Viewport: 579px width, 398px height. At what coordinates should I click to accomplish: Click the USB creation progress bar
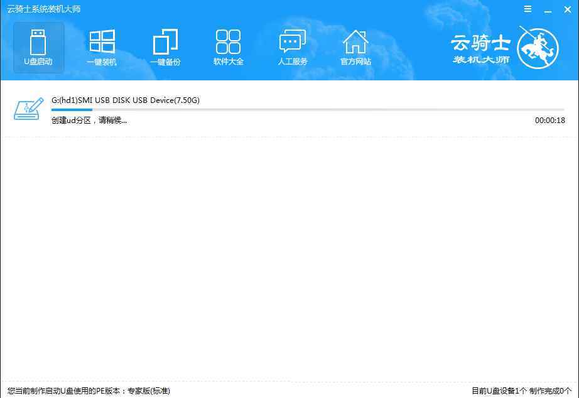pos(308,110)
